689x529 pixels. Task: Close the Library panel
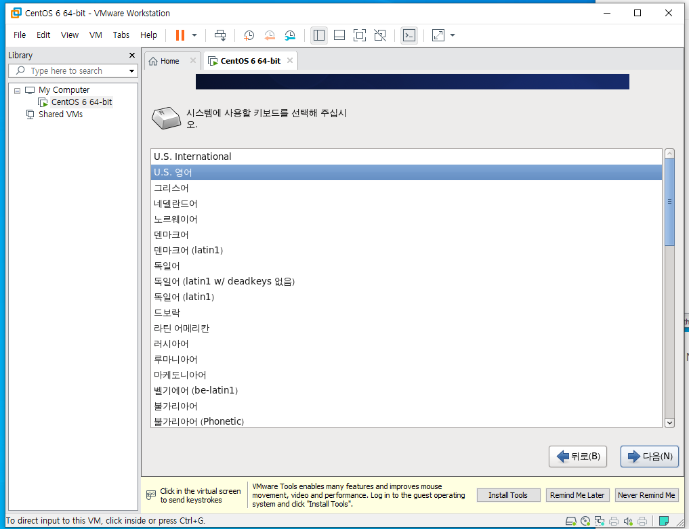[x=132, y=56]
